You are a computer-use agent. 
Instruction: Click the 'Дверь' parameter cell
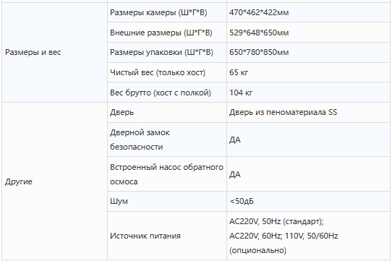(167, 113)
